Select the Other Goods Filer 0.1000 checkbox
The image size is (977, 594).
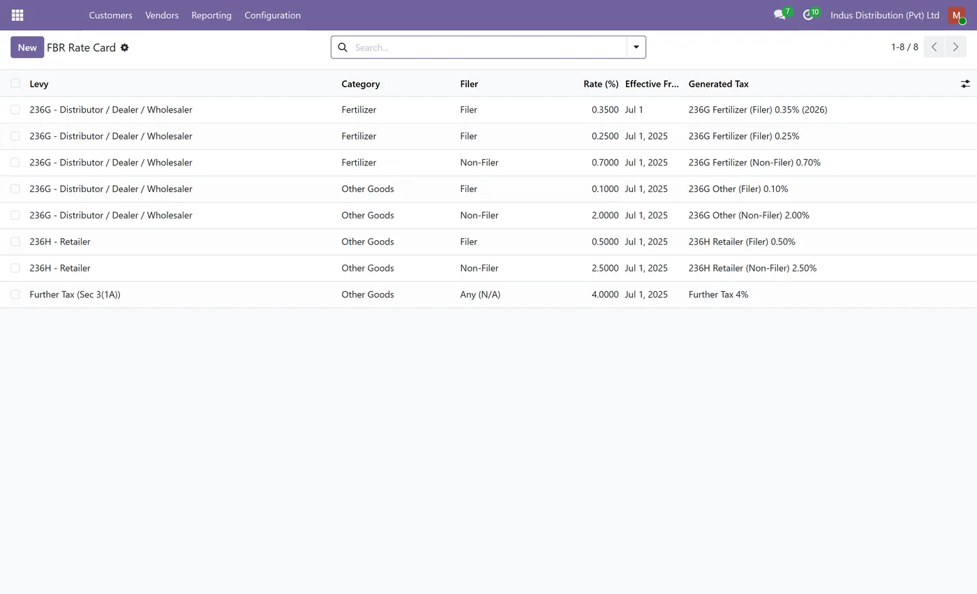(15, 188)
